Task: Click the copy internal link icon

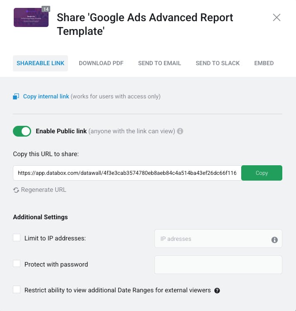Action: pyautogui.click(x=16, y=97)
